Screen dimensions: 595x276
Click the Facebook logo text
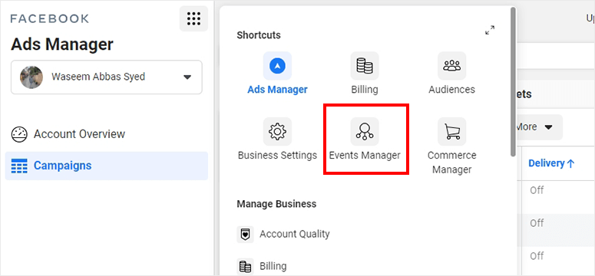(x=50, y=18)
